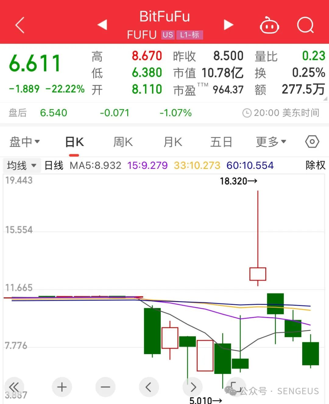Tap after-hours price 6.540
The height and width of the screenshot is (404, 329).
click(x=54, y=113)
